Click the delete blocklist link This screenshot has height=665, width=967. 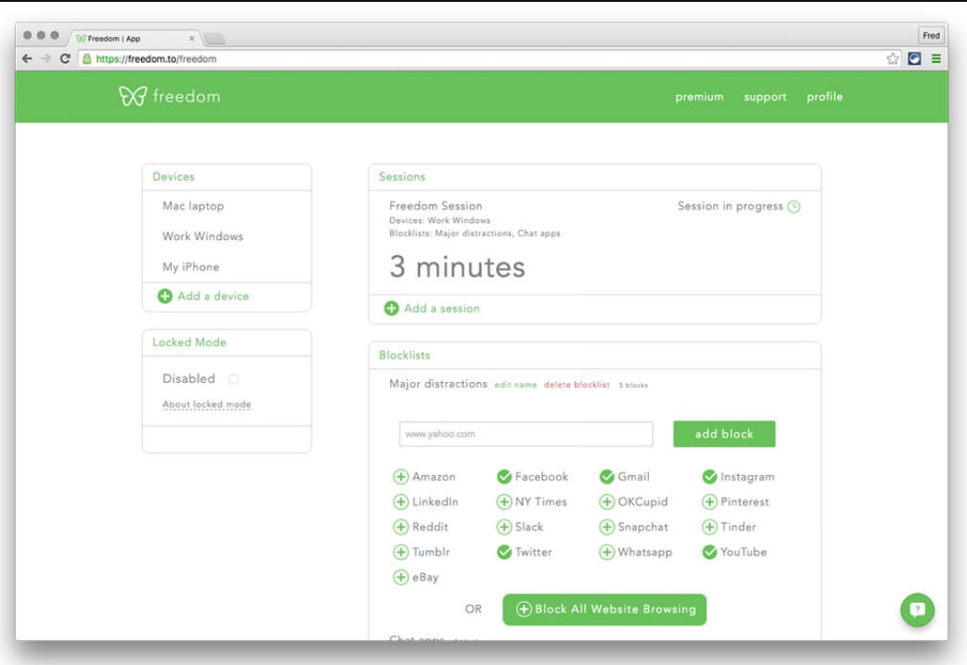(x=577, y=385)
